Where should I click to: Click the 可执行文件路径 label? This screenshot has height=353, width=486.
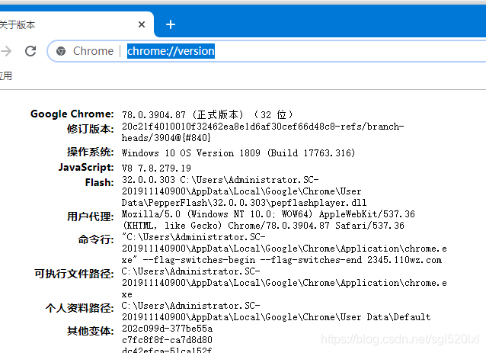tap(74, 274)
